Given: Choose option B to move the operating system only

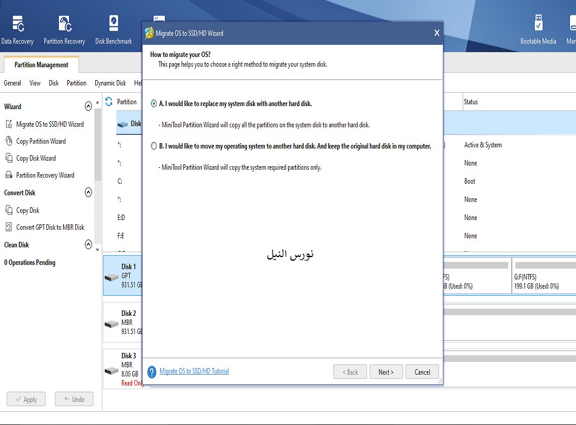Looking at the screenshot, I should coord(154,146).
